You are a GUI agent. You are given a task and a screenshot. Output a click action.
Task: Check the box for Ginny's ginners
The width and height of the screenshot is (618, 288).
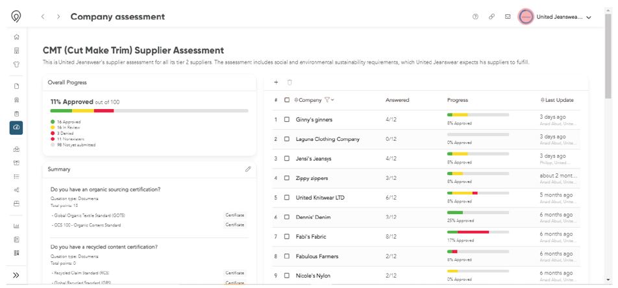pos(287,120)
